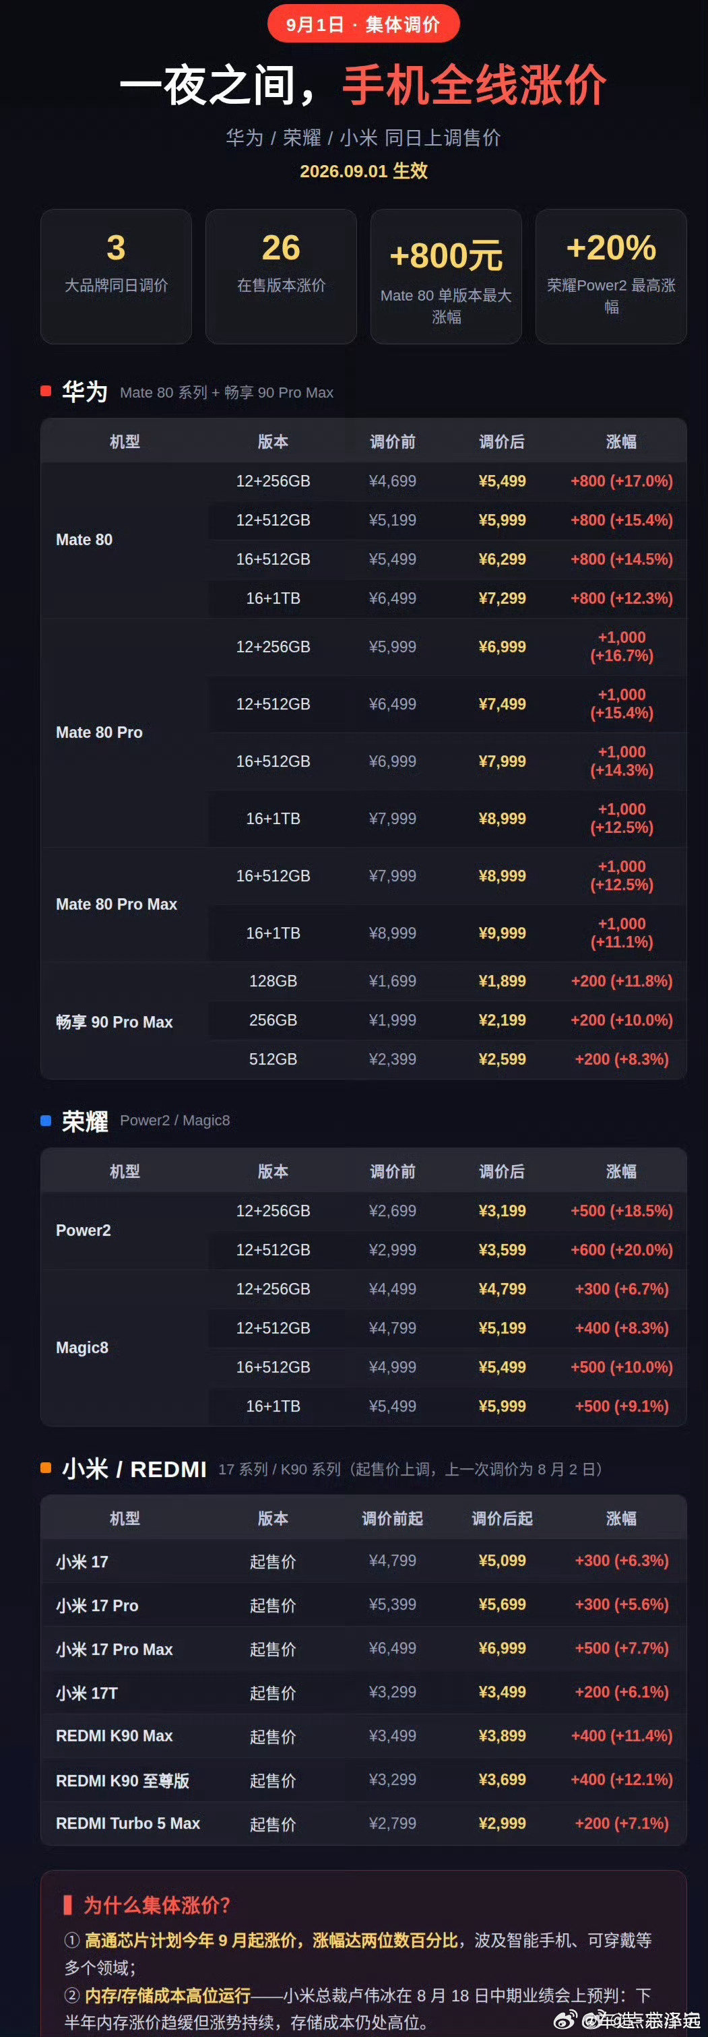
Task: Open the 26 在售版本涨价 stat card
Action: click(282, 276)
